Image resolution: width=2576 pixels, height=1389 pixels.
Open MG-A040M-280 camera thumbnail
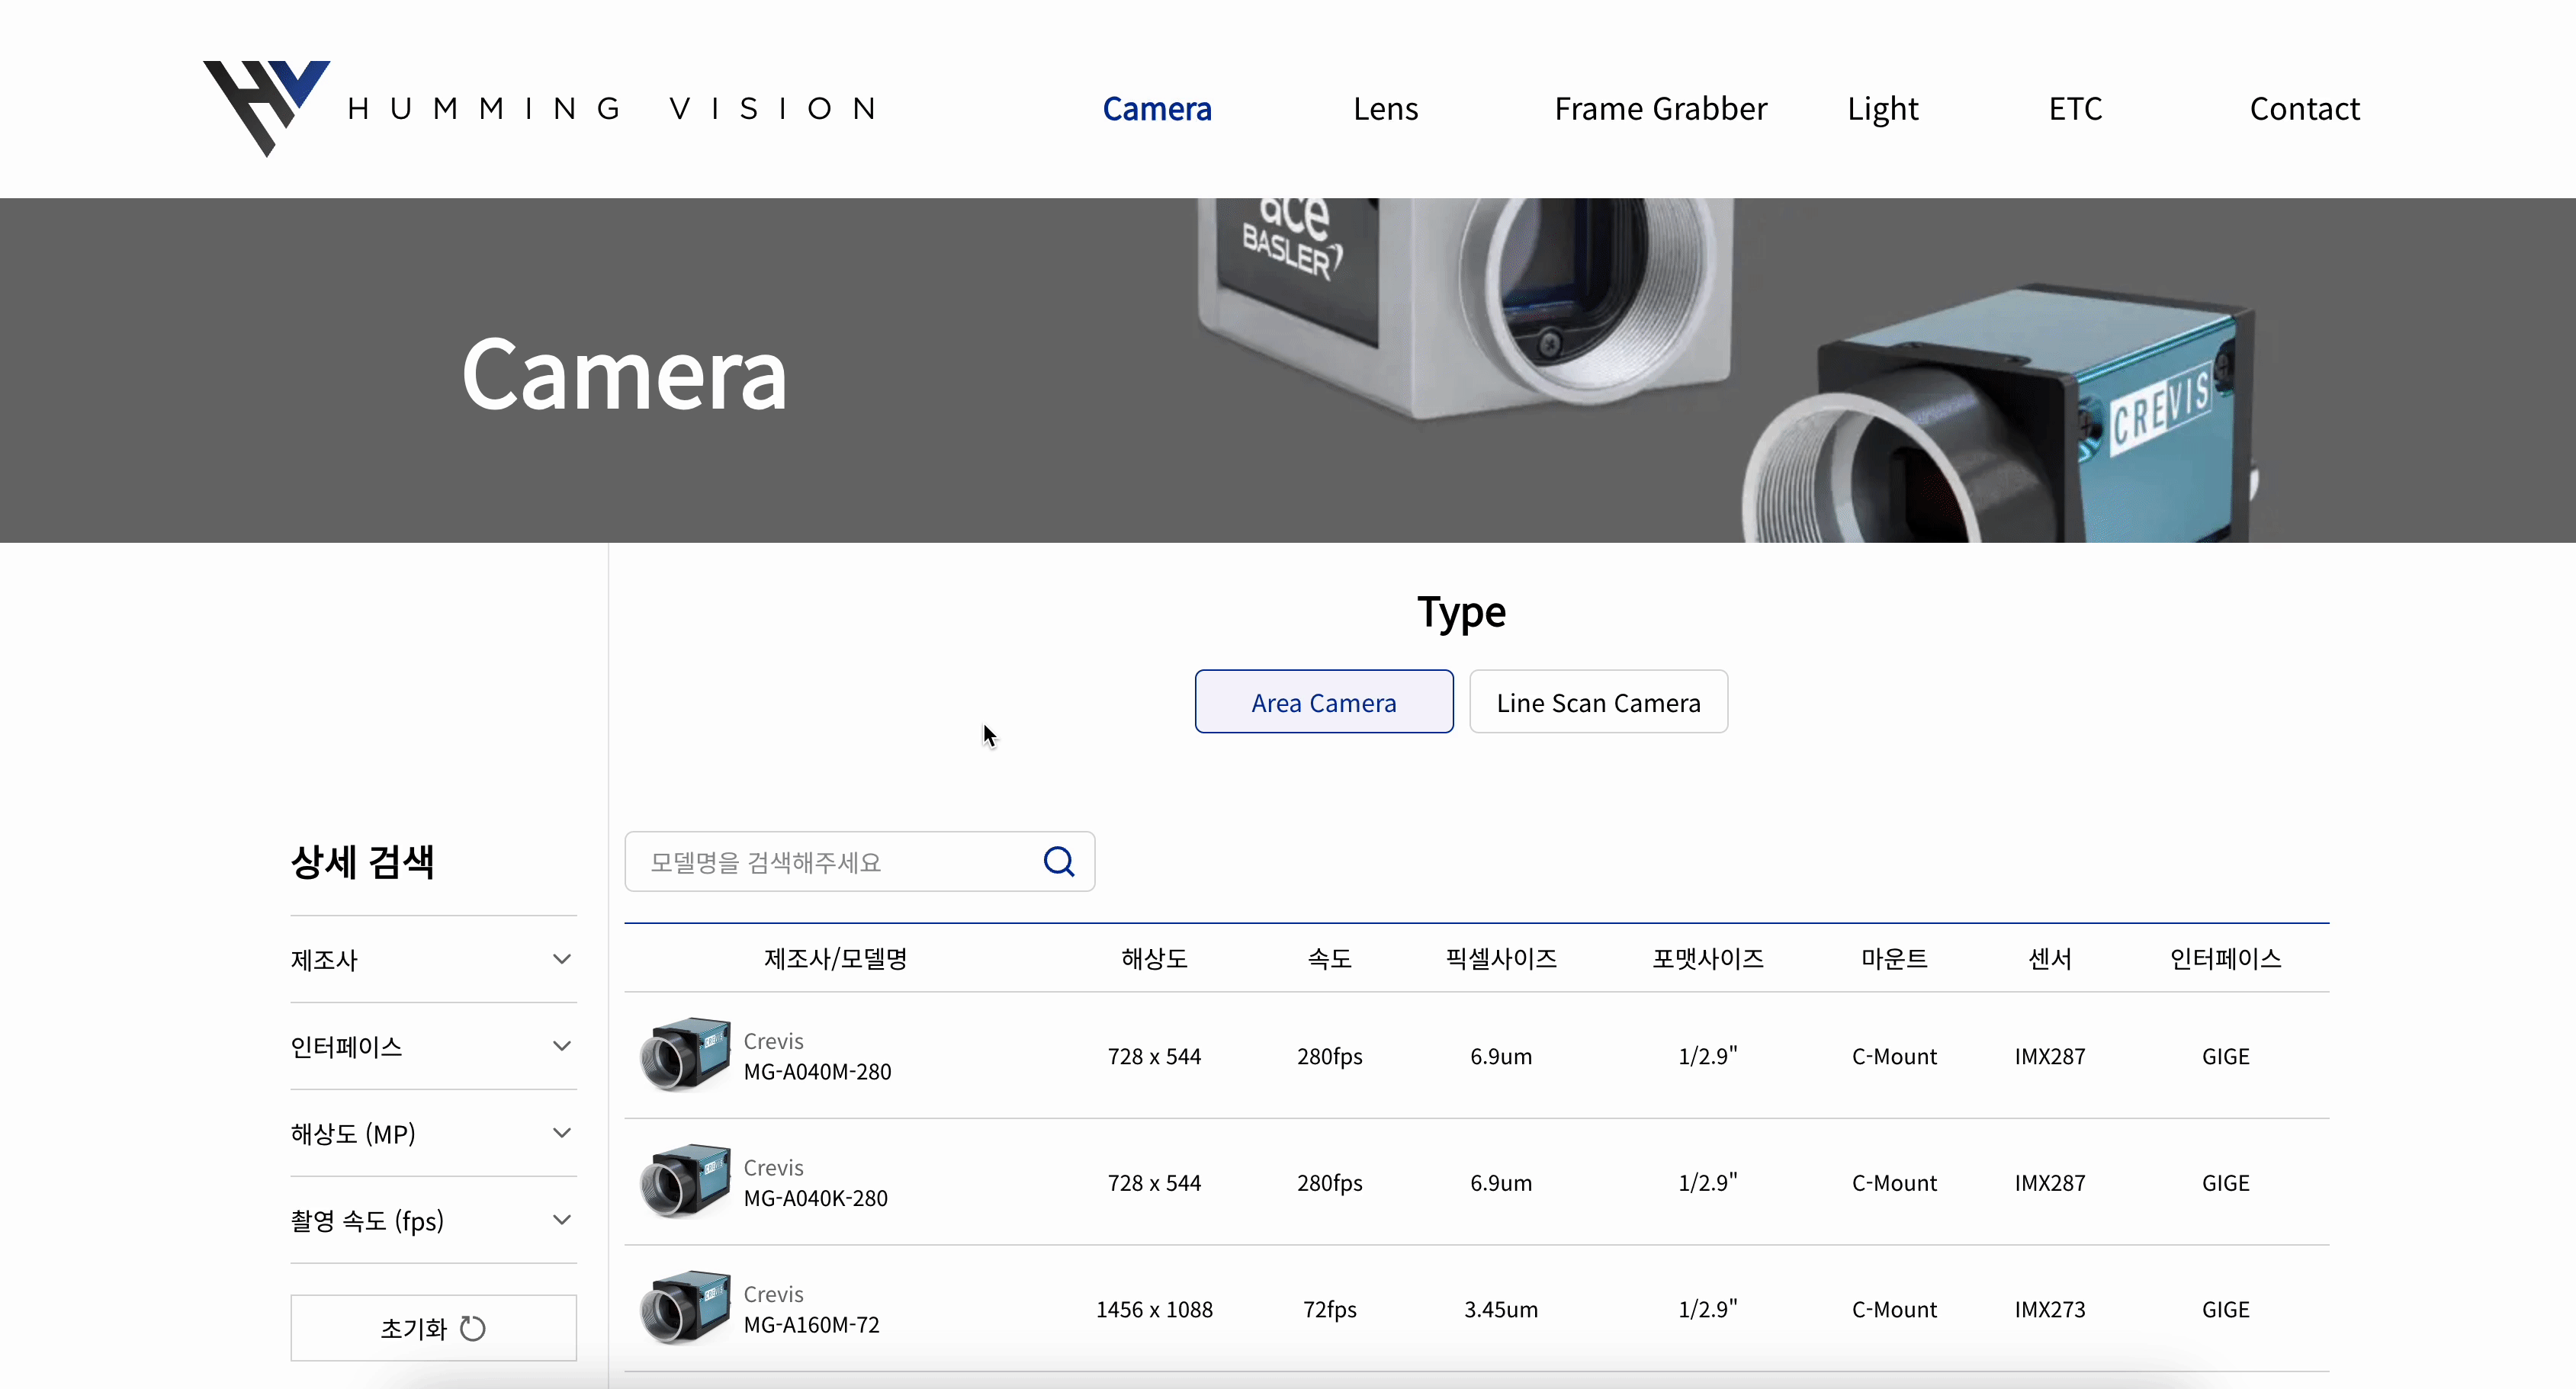point(685,1055)
